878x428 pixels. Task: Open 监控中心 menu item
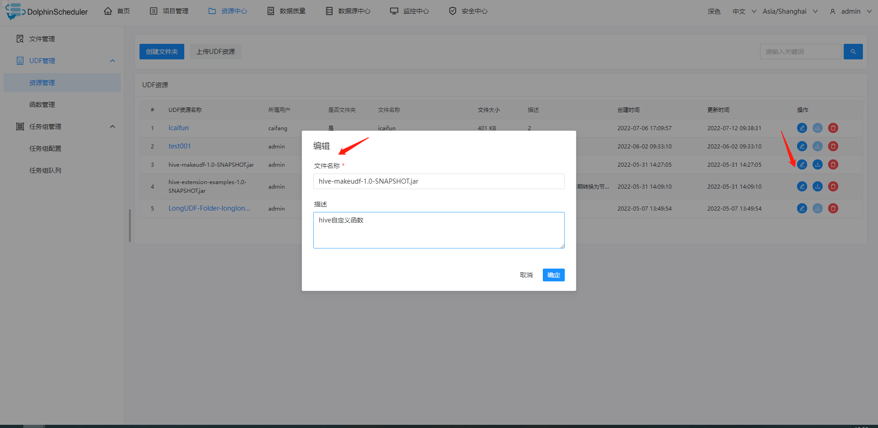[x=410, y=11]
